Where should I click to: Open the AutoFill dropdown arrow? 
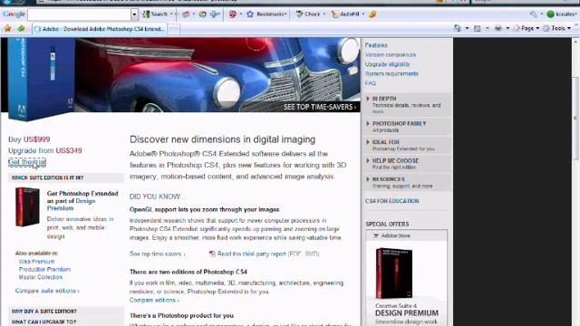[363, 14]
